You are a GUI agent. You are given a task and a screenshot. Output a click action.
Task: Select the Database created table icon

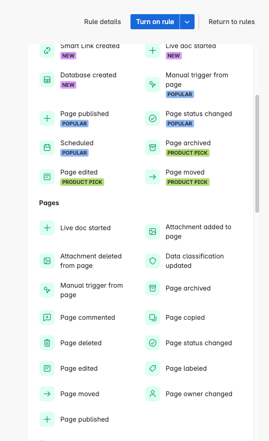47,80
